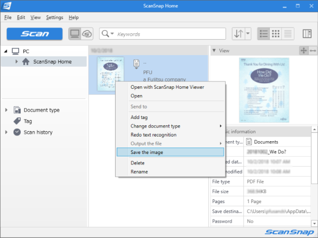Choose Open with ScanSnap Home Viewer
The width and height of the screenshot is (318, 238).
point(167,87)
